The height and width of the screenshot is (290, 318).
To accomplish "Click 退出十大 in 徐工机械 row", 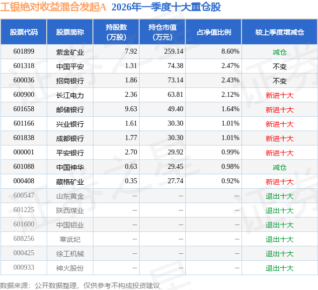I will pos(280,254).
